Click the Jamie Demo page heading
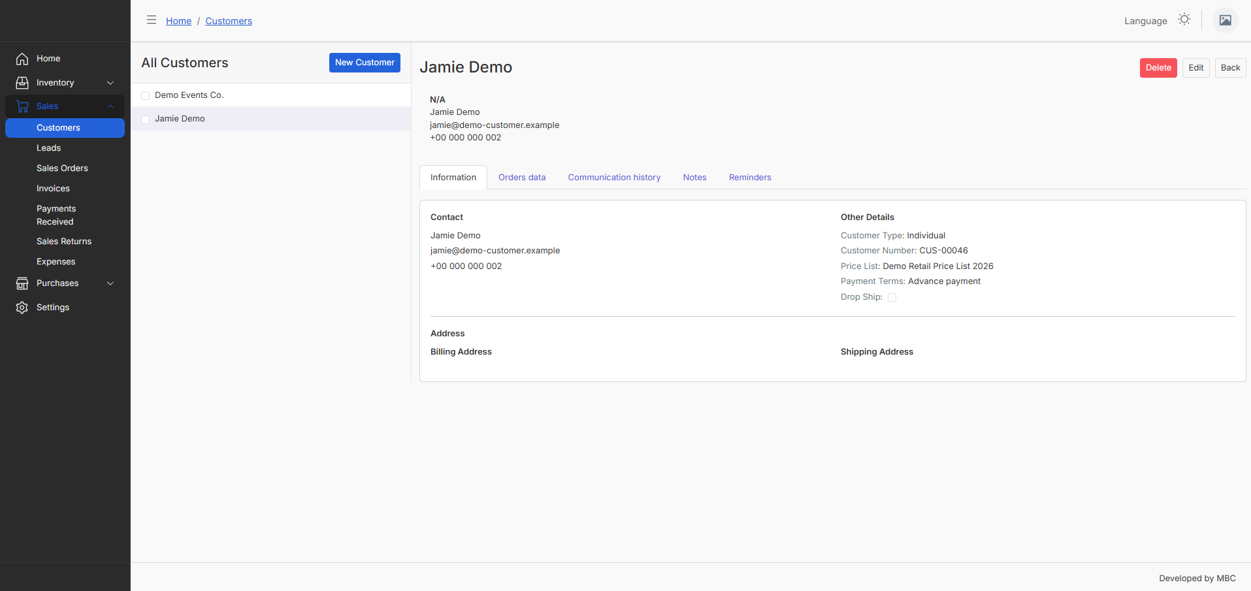1251x591 pixels. 466,67
